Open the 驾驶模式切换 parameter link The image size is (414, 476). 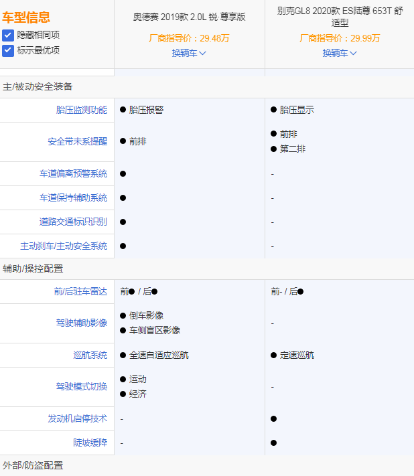pos(81,386)
